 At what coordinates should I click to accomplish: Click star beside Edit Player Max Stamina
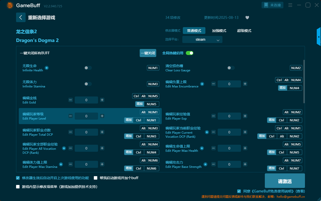pos(61,164)
